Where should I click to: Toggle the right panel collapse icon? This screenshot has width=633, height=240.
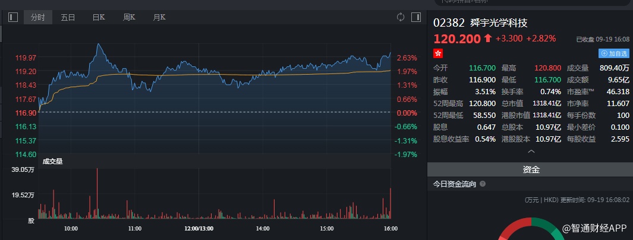[416, 17]
